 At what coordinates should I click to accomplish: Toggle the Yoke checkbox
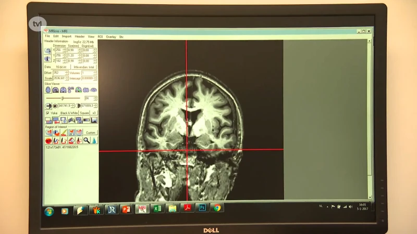(x=47, y=113)
